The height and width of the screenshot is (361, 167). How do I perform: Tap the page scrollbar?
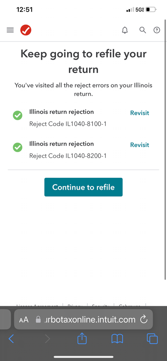[x=166, y=150]
